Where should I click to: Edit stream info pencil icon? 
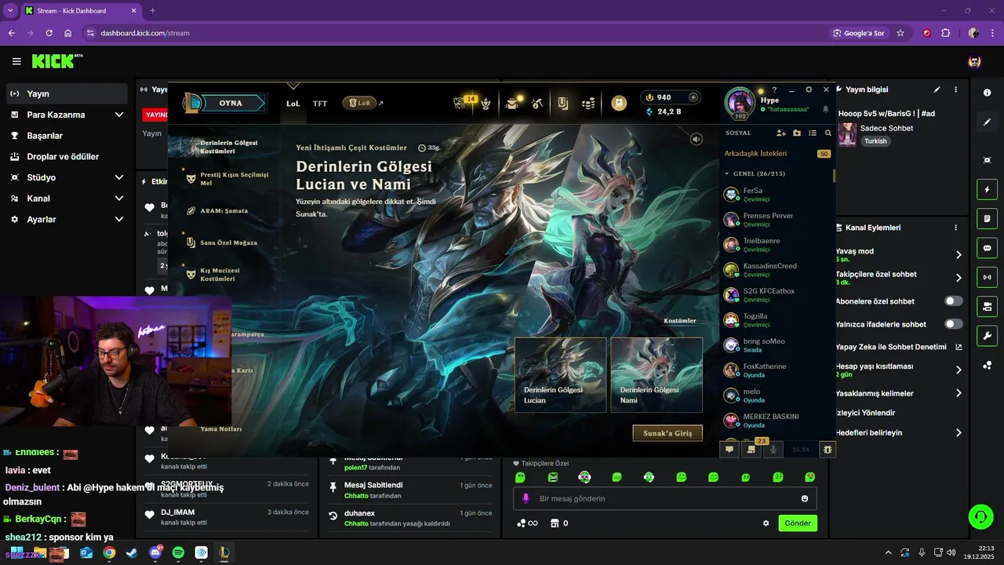(937, 89)
